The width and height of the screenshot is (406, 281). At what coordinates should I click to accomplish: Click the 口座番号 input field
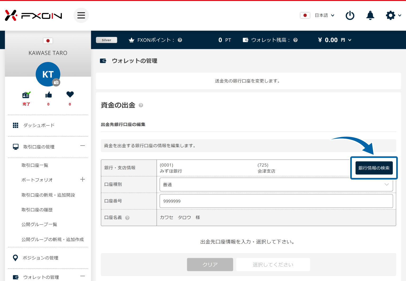[276, 201]
